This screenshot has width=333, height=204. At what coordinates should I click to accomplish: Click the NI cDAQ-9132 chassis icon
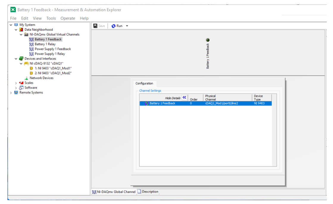click(x=26, y=63)
